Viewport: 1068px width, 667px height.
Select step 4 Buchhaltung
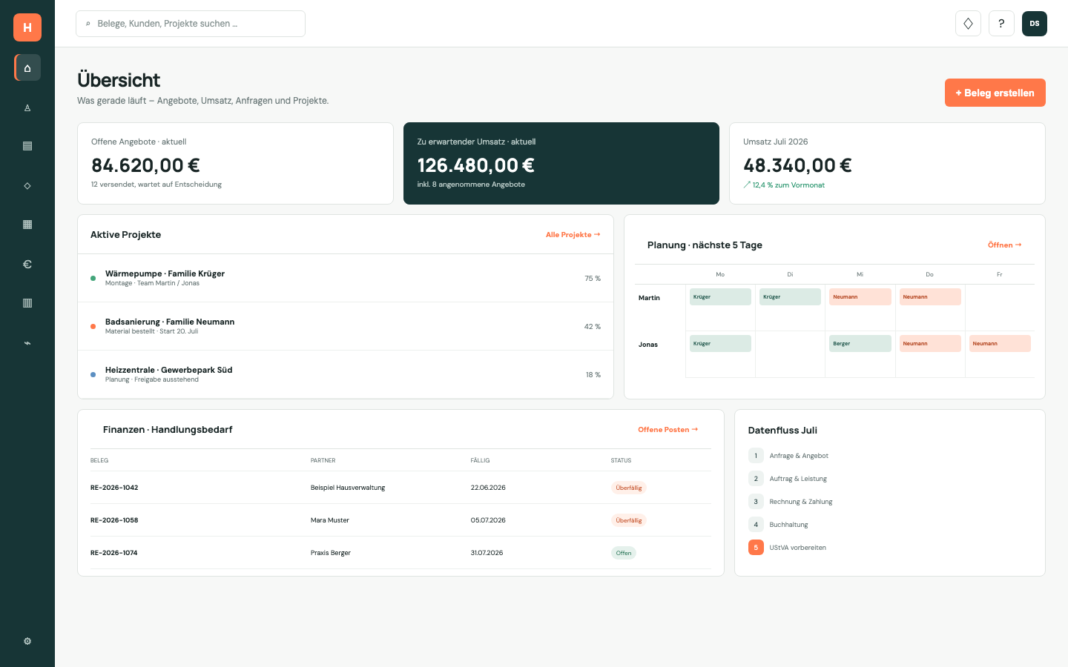778,525
